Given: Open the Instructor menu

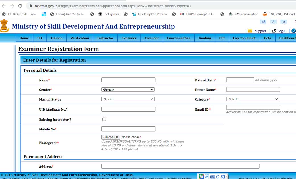Looking at the screenshot, I should tap(105, 38).
